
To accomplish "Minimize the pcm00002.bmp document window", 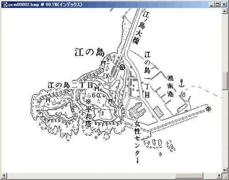I will pos(212,5).
